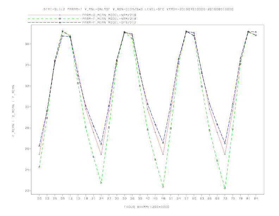Click green NAM circle marker at hour 72 minimum
The height and width of the screenshot is (216, 279).
[225, 188]
